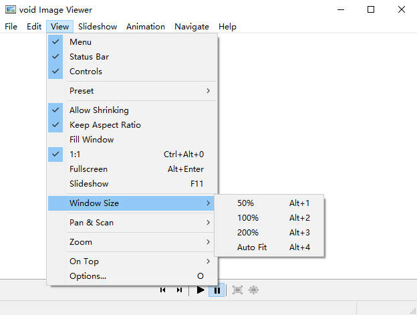
Task: Click the actual-size icon beside fit icon
Action: [x=254, y=290]
